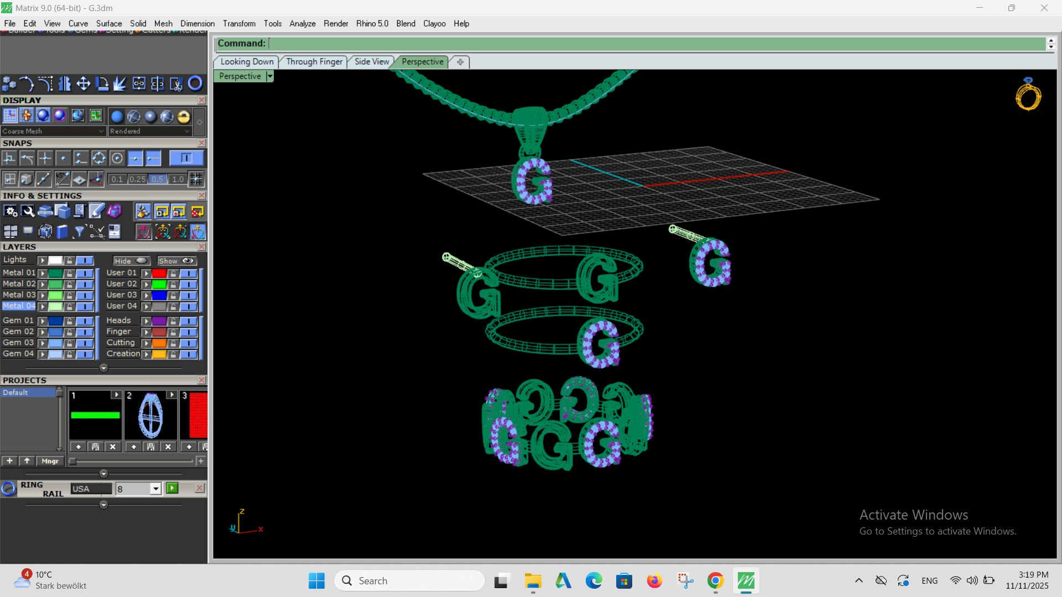This screenshot has height=597, width=1062.
Task: Click the User 02 green color swatch
Action: coord(159,284)
